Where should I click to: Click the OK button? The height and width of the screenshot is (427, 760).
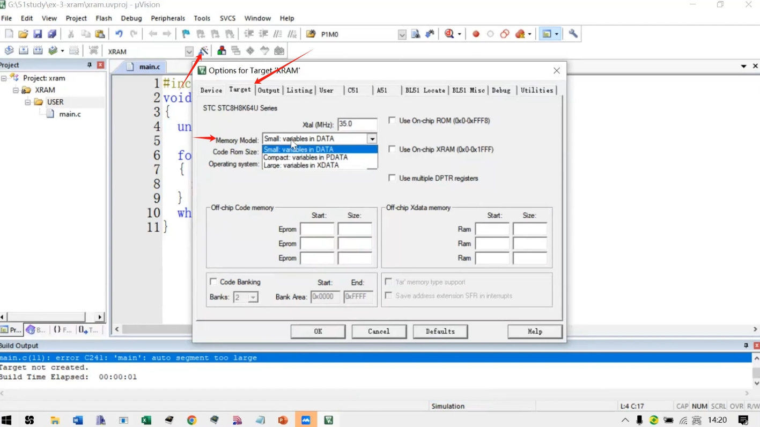(x=318, y=332)
